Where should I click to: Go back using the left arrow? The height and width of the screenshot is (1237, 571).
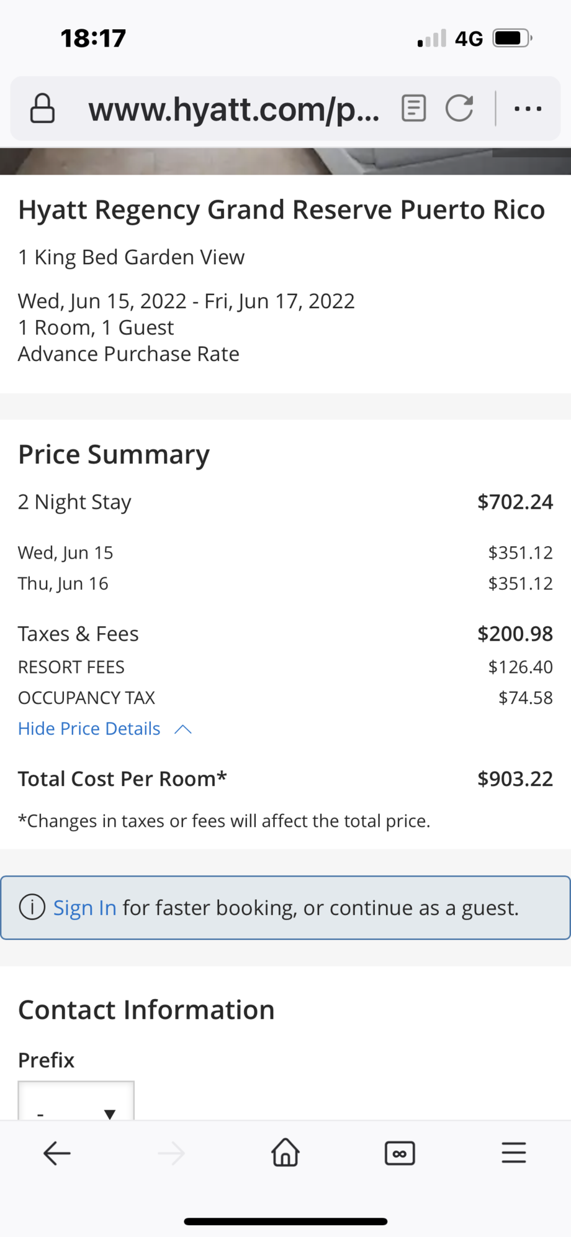tap(57, 1154)
